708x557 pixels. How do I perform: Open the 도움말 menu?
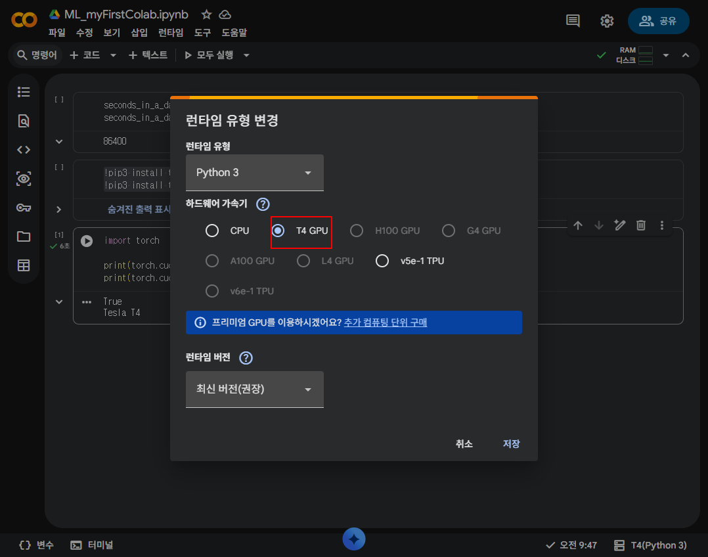click(234, 33)
